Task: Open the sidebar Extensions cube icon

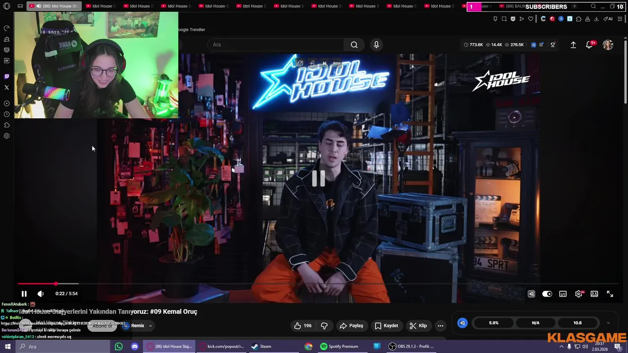Action: point(6,125)
